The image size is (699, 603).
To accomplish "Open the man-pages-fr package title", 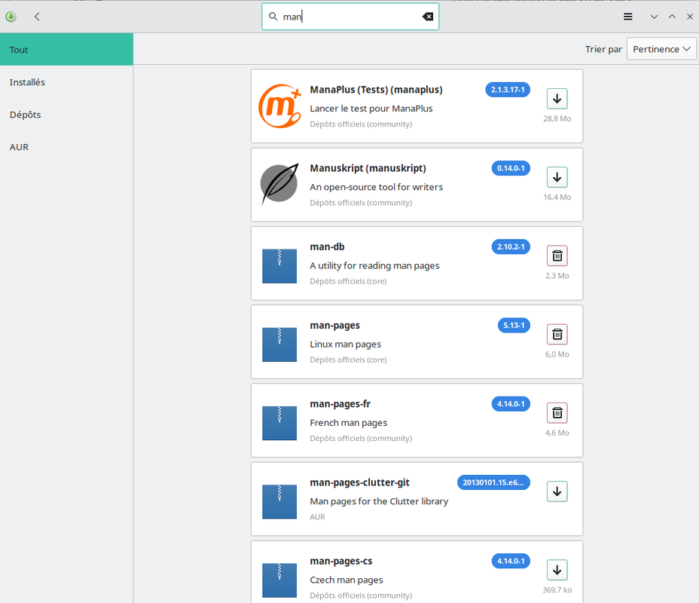I will pos(340,404).
